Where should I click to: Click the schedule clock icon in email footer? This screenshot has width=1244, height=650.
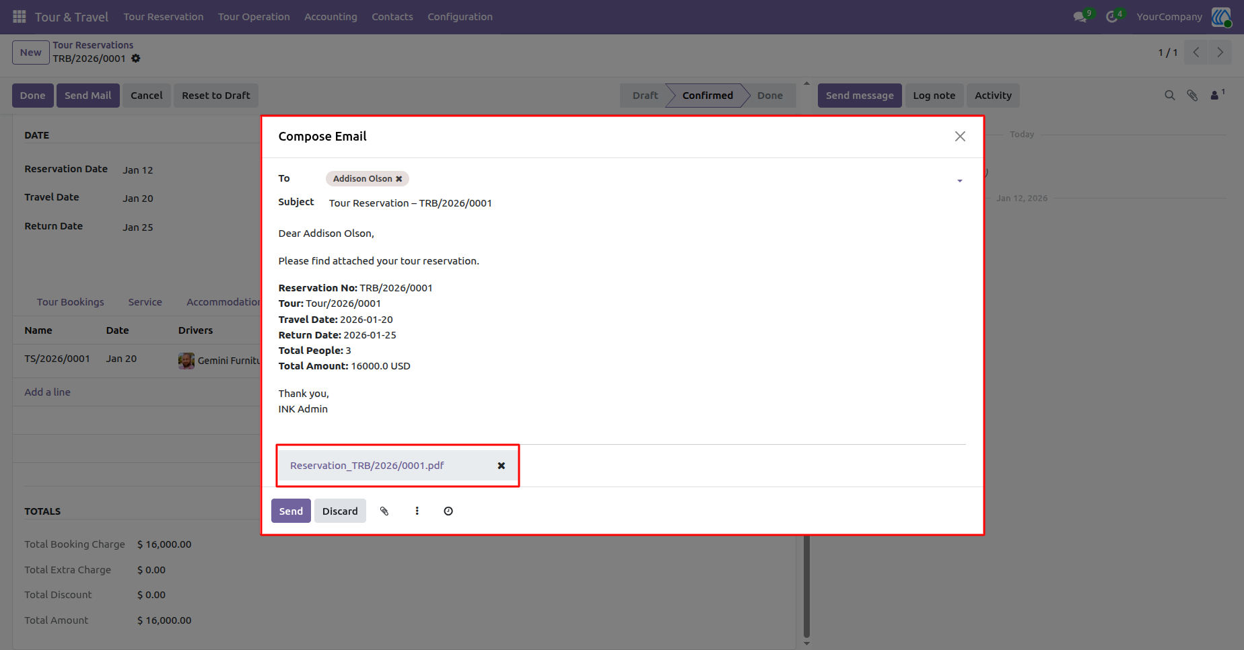[x=448, y=511]
